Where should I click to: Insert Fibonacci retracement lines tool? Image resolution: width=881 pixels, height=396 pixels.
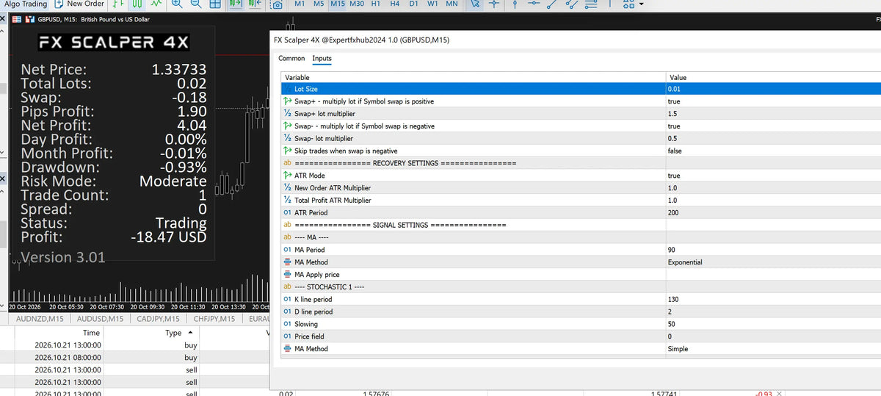592,4
